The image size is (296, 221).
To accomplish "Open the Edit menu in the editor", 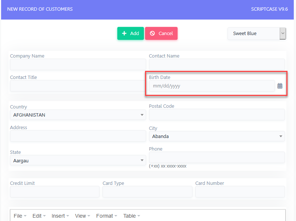I will [x=39, y=216].
